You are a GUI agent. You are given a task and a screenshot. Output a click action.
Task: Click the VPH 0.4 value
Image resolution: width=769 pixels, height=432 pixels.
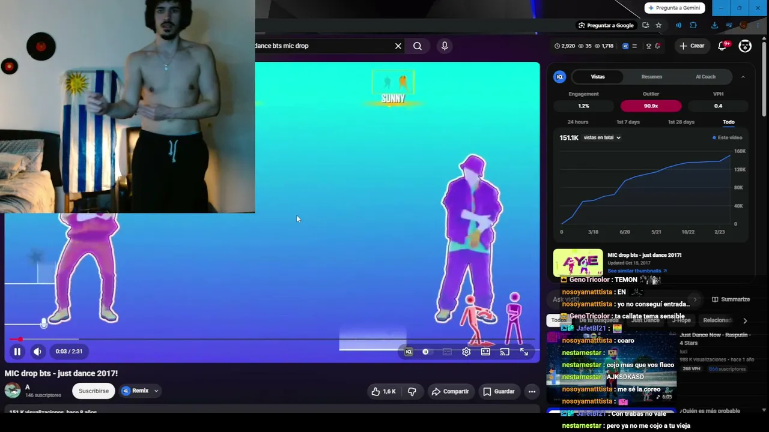[x=718, y=106]
